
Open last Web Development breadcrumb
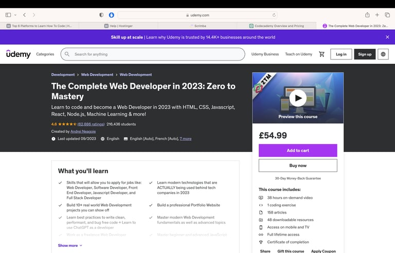136,74
